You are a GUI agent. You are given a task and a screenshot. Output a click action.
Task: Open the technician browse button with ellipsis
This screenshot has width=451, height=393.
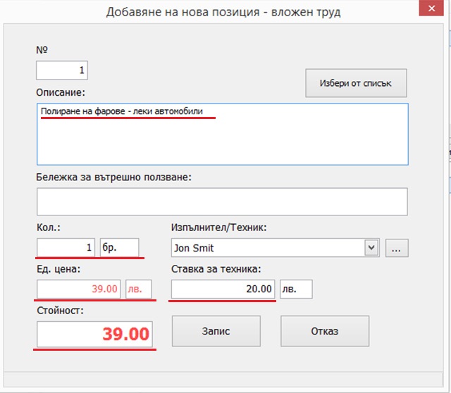click(x=397, y=248)
